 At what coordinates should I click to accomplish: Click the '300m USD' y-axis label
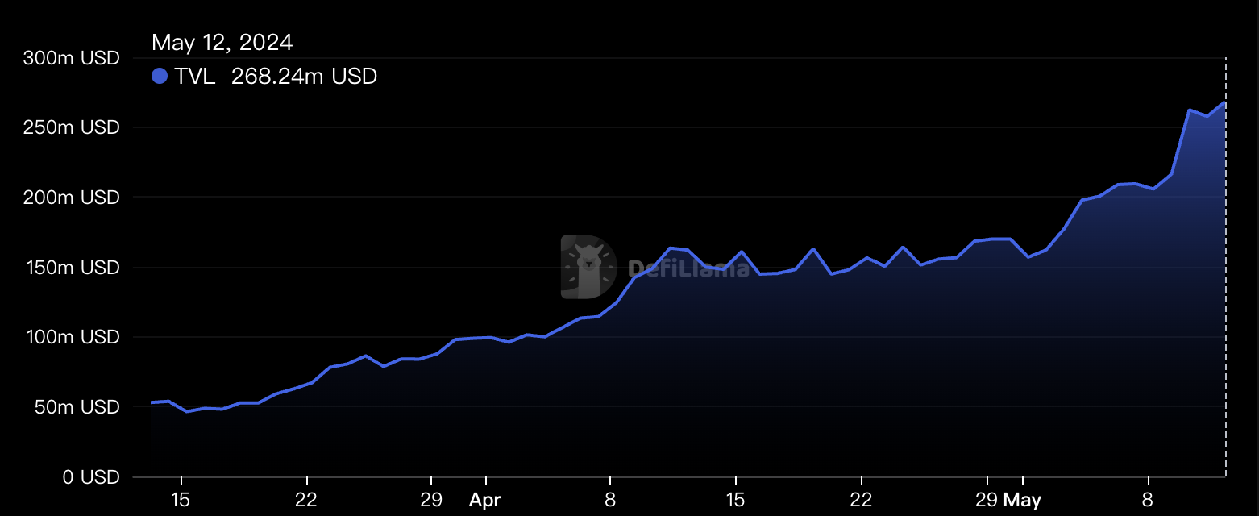[71, 58]
